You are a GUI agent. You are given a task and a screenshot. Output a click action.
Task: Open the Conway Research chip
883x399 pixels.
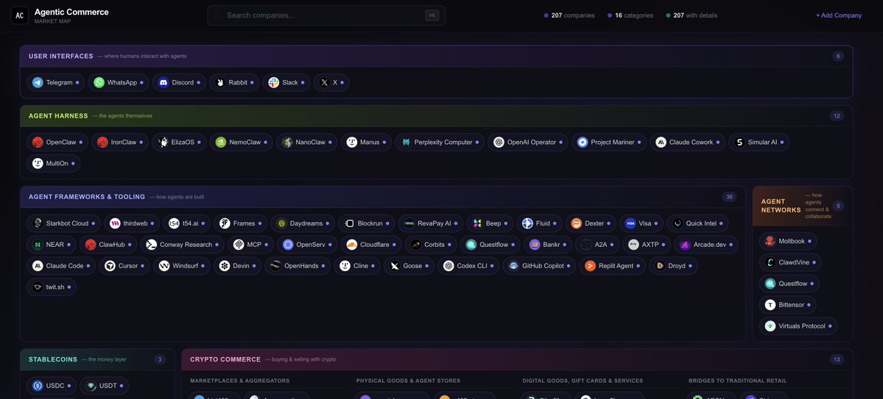click(183, 245)
